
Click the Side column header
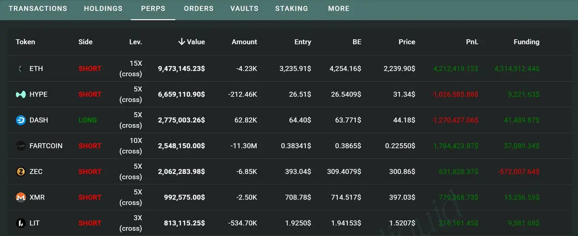85,42
